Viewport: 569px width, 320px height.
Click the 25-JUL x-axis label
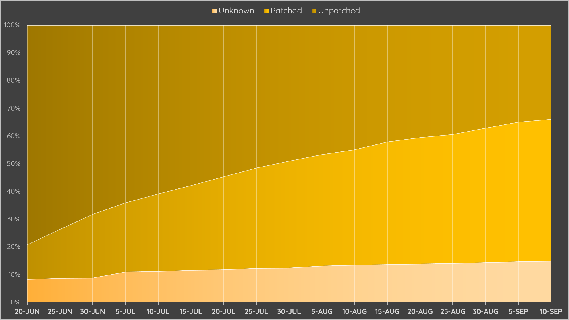tap(256, 311)
